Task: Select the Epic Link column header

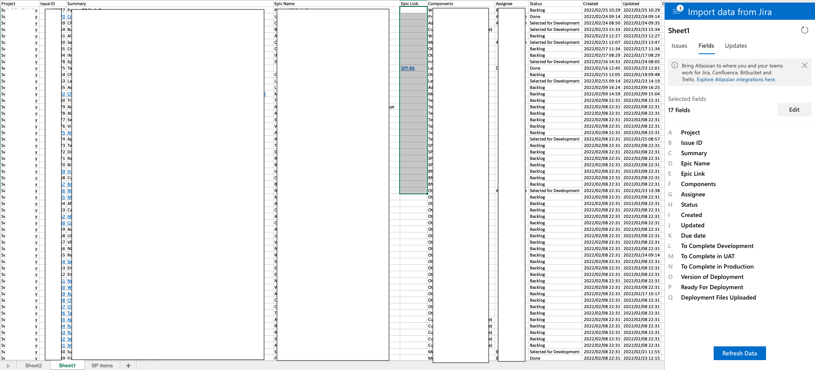Action: point(413,3)
